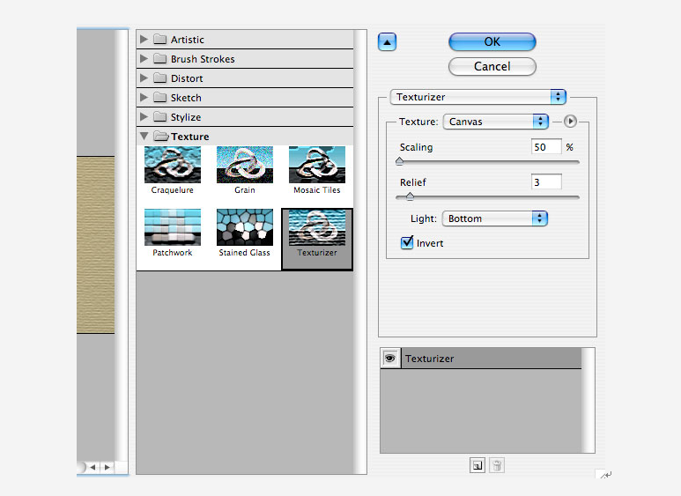The height and width of the screenshot is (496, 681).
Task: Click the OK button
Action: click(x=492, y=41)
